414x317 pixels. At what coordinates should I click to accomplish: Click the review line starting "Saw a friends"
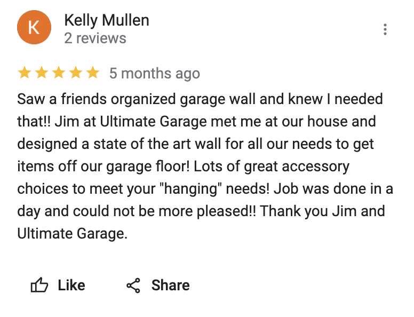point(200,99)
